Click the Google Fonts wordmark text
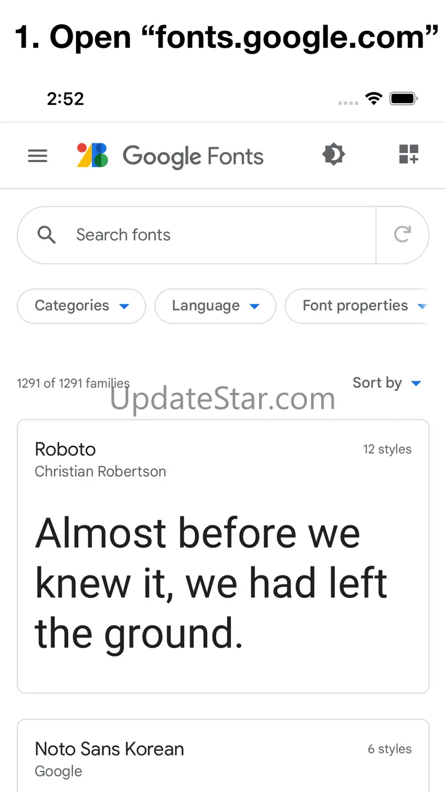The height and width of the screenshot is (792, 445). tap(193, 156)
